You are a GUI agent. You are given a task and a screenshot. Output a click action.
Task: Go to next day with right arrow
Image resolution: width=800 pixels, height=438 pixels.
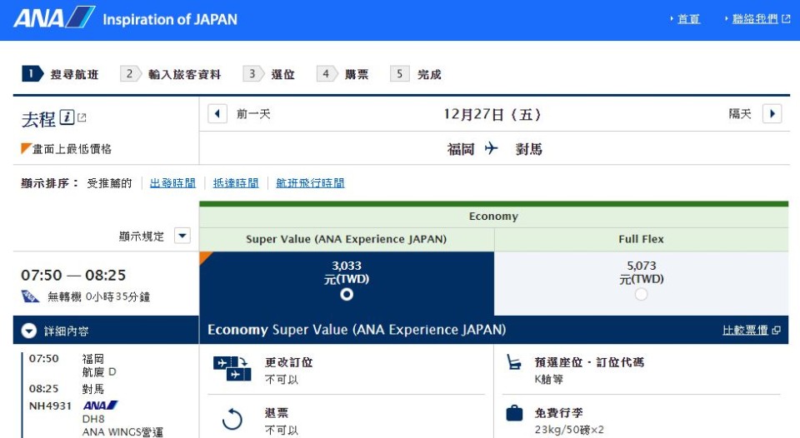click(772, 113)
